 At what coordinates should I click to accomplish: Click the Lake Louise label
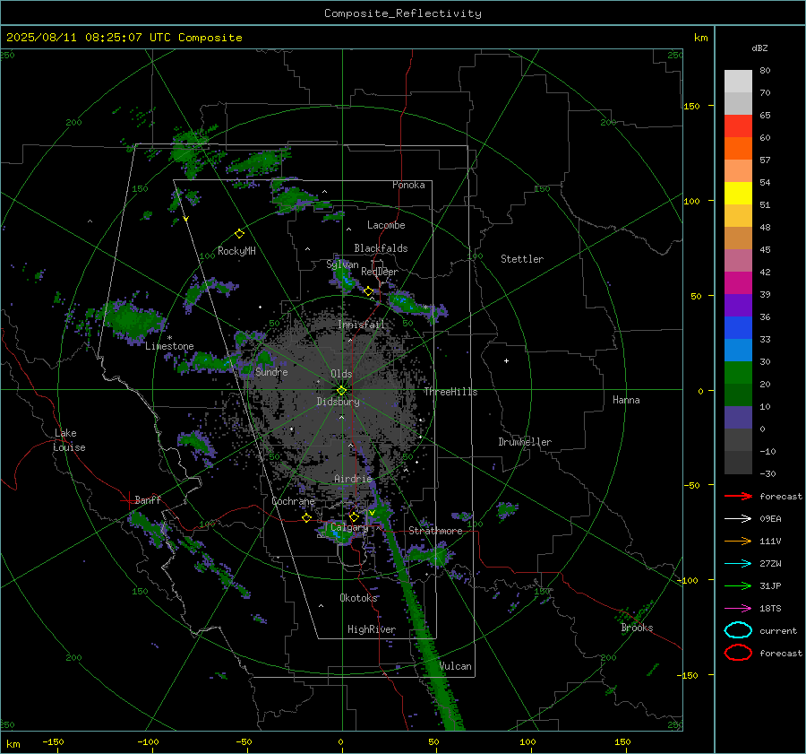click(69, 440)
